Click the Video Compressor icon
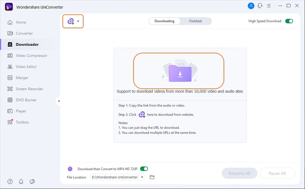The width and height of the screenshot is (305, 189). coord(10,55)
